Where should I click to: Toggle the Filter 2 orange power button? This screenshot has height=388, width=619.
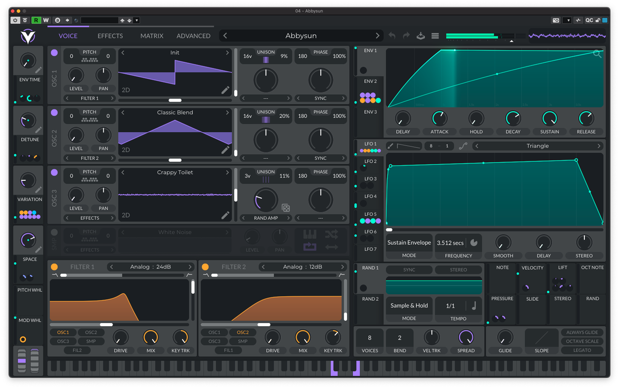205,267
